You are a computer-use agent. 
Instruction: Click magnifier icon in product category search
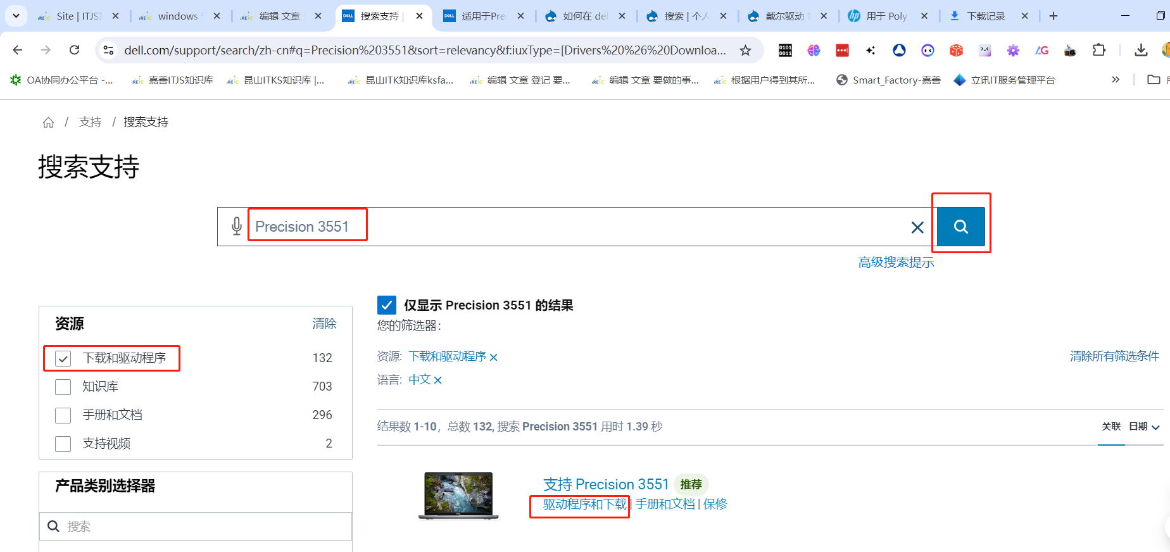pos(54,526)
